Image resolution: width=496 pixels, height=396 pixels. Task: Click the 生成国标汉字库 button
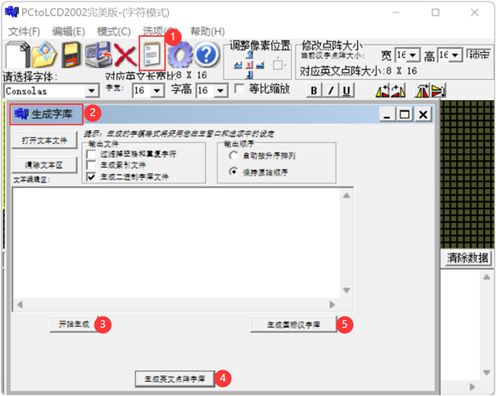(x=294, y=325)
